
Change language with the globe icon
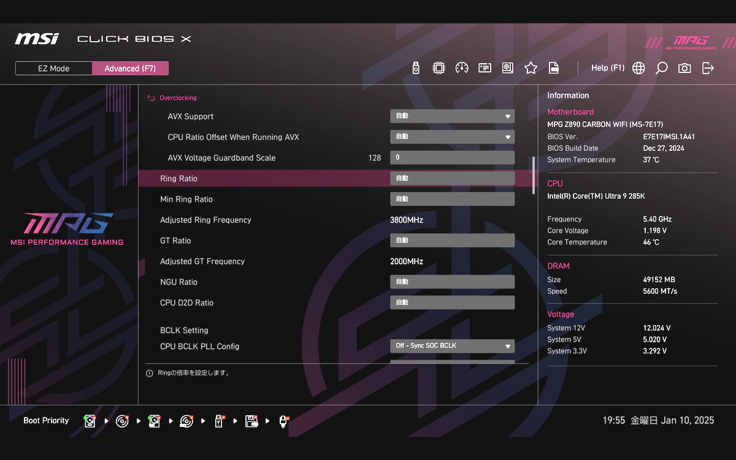(638, 68)
